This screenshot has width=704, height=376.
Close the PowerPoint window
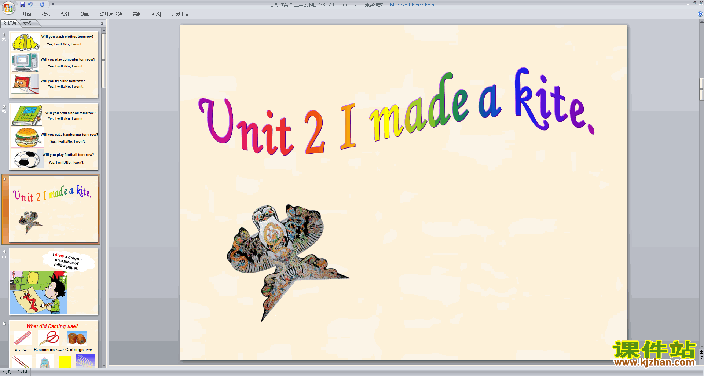coord(701,3)
